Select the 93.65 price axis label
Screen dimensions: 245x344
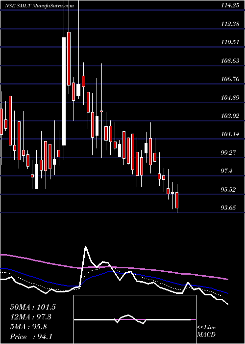(x=228, y=208)
